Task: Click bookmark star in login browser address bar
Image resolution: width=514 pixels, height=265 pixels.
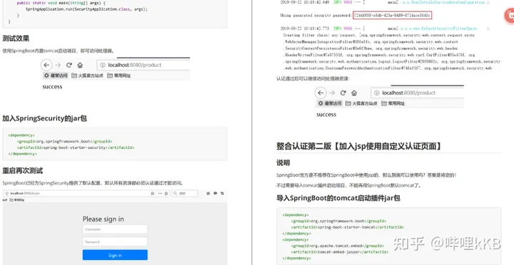Action: click(x=166, y=193)
